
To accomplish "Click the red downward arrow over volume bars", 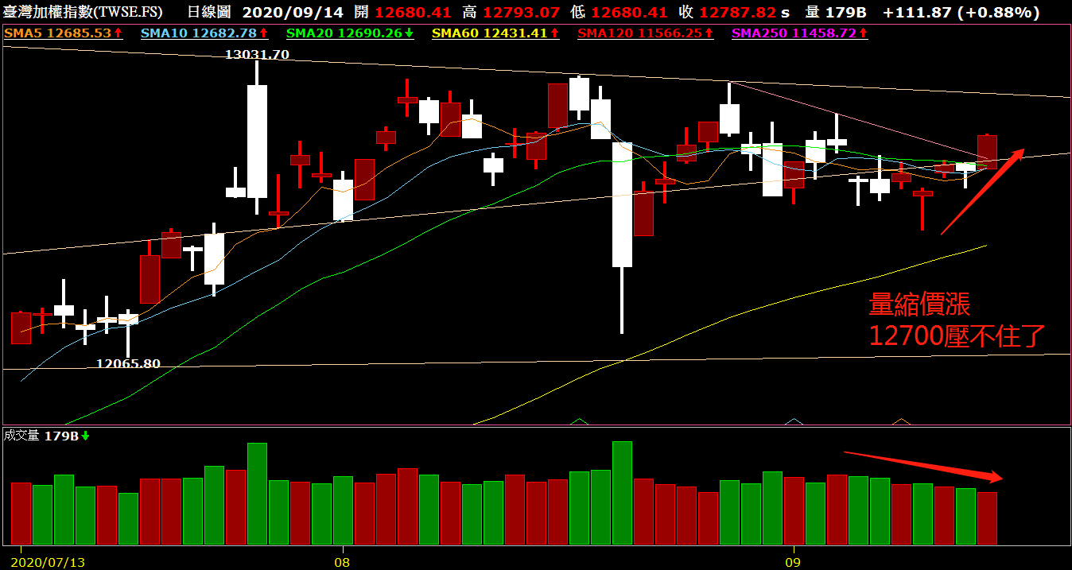I will pyautogui.click(x=922, y=466).
